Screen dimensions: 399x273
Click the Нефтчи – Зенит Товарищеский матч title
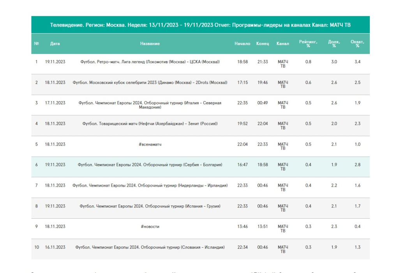[150, 123]
